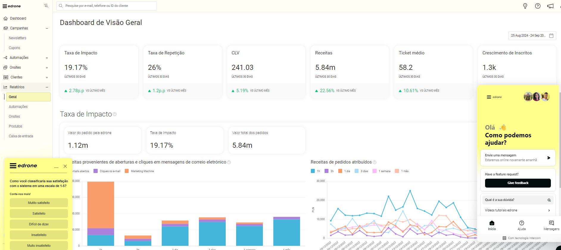
Task: Expand the Automações menu chevron
Action: pos(47,58)
